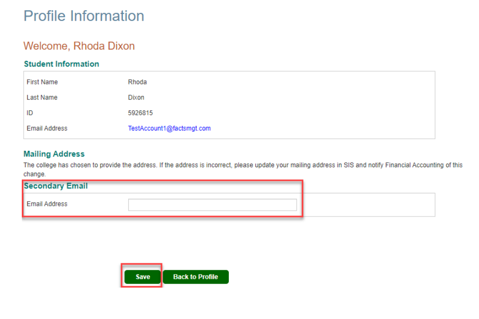Click Email Address label in Student Information

47,129
